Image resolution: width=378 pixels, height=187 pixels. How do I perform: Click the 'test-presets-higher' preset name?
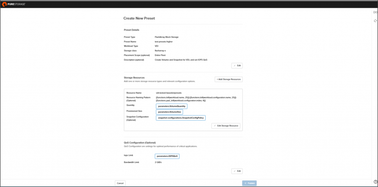click(164, 42)
